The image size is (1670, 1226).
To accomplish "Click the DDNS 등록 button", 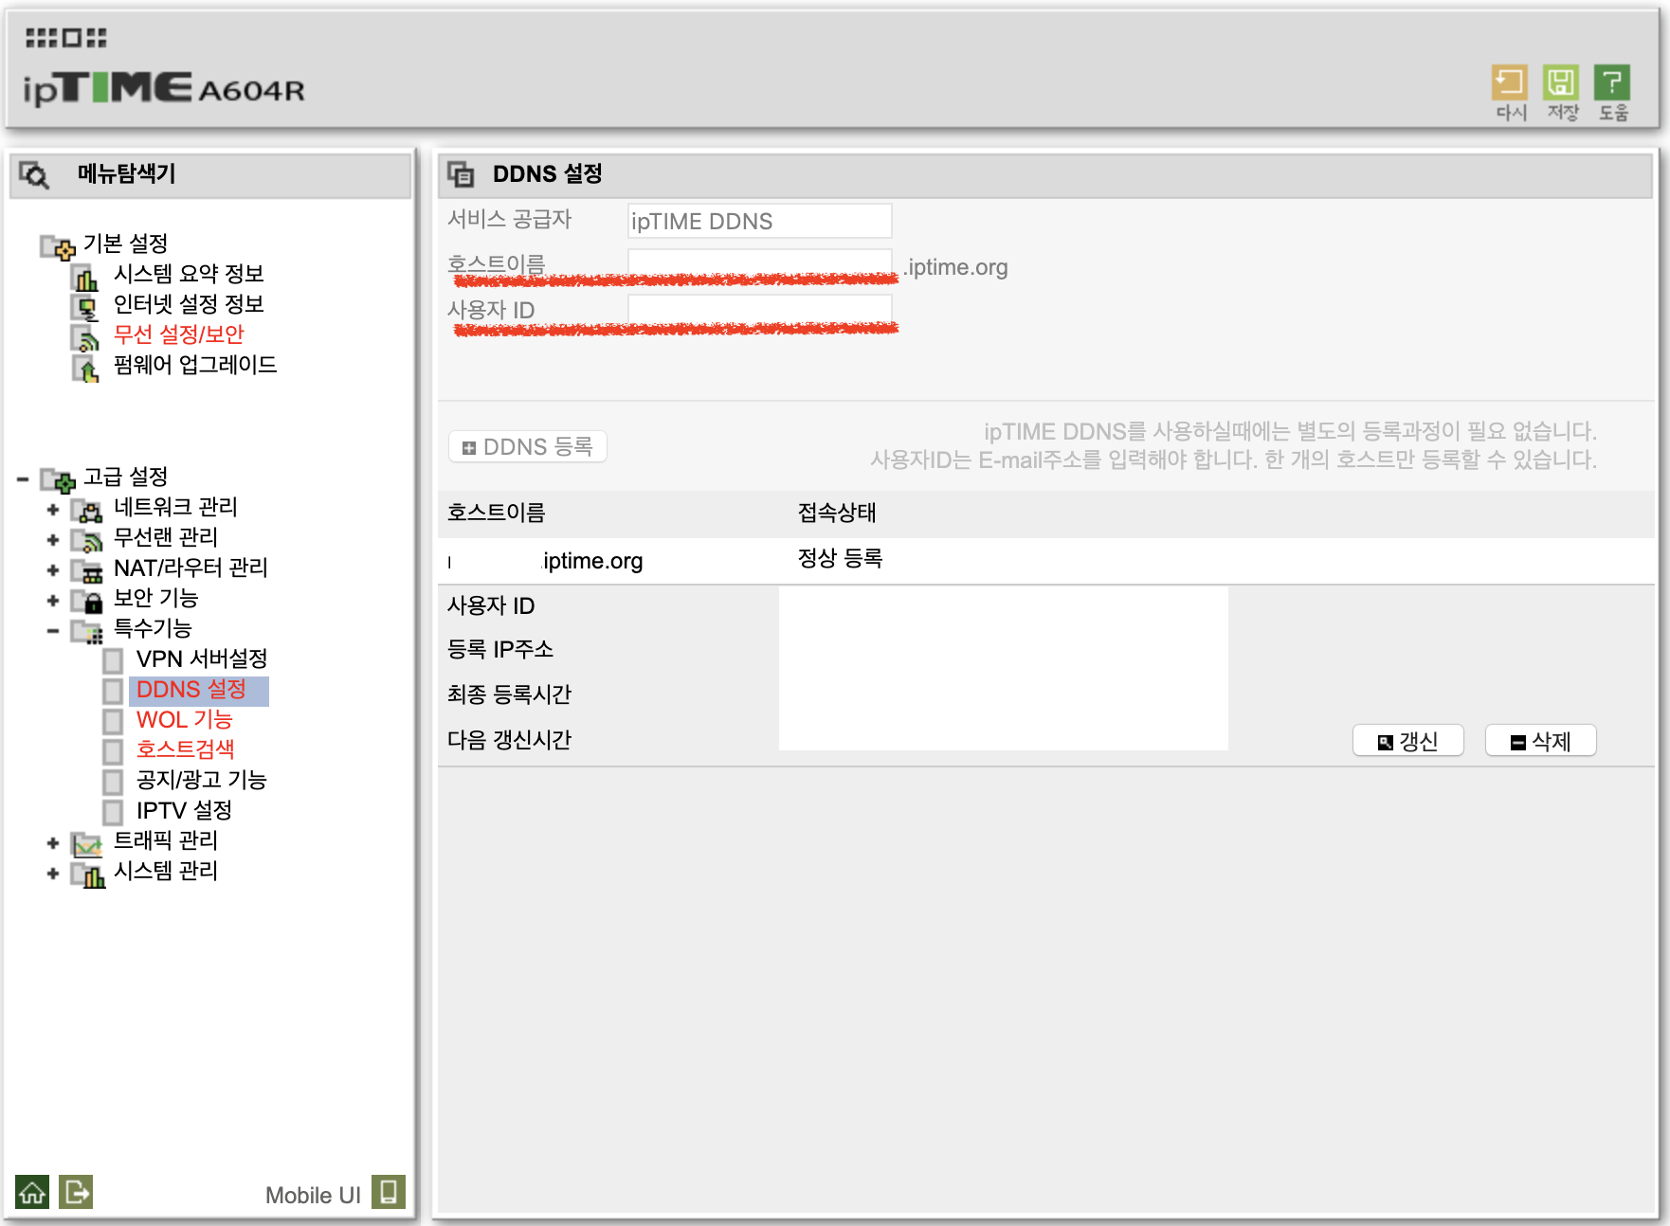I will click(527, 447).
